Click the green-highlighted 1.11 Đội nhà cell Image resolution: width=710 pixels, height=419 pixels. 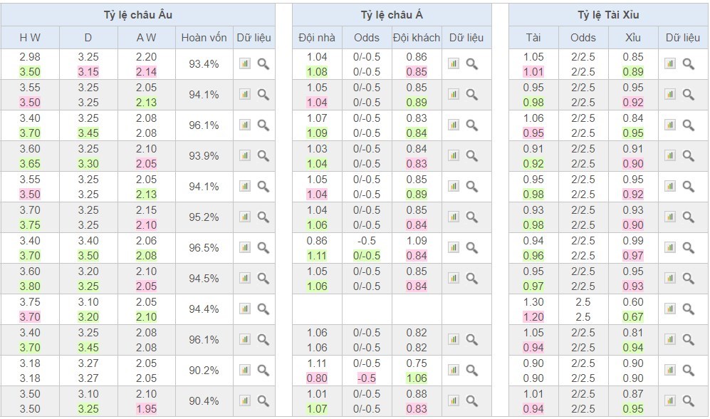click(x=316, y=255)
